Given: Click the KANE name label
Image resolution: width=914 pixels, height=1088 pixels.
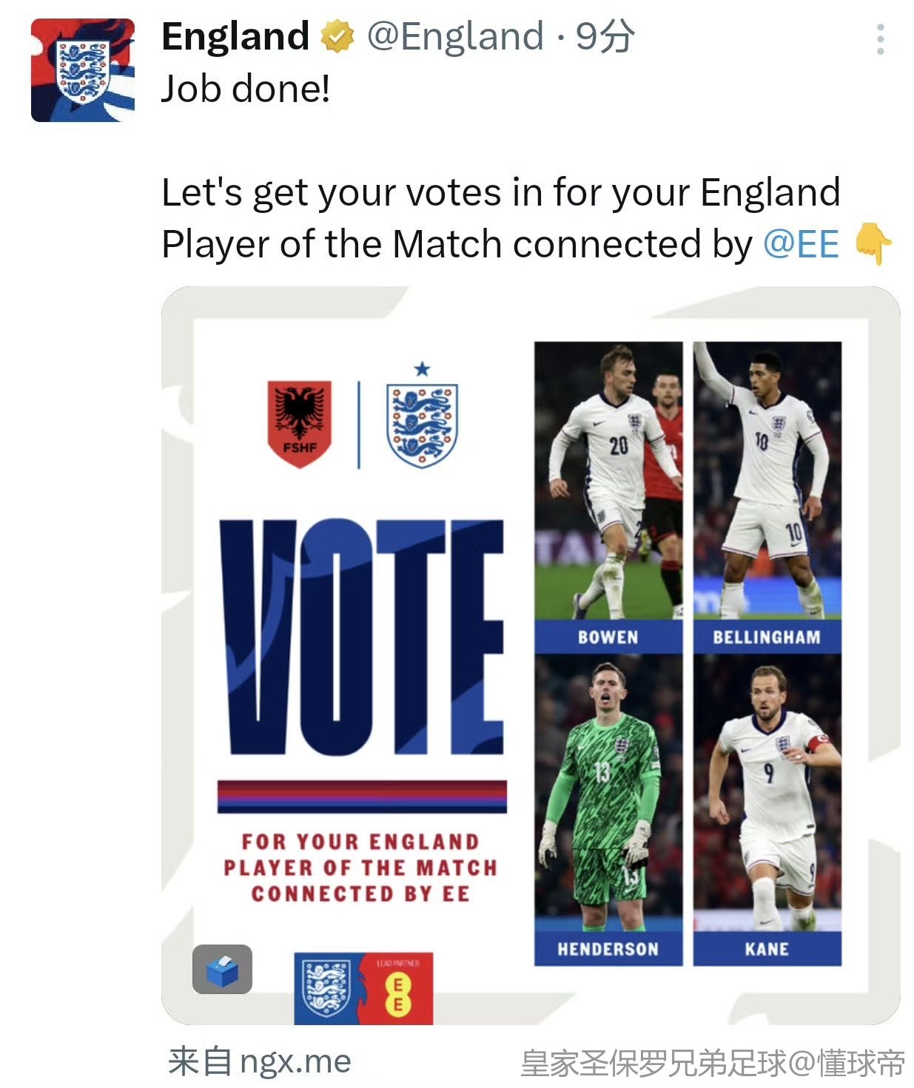Looking at the screenshot, I should pyautogui.click(x=767, y=949).
